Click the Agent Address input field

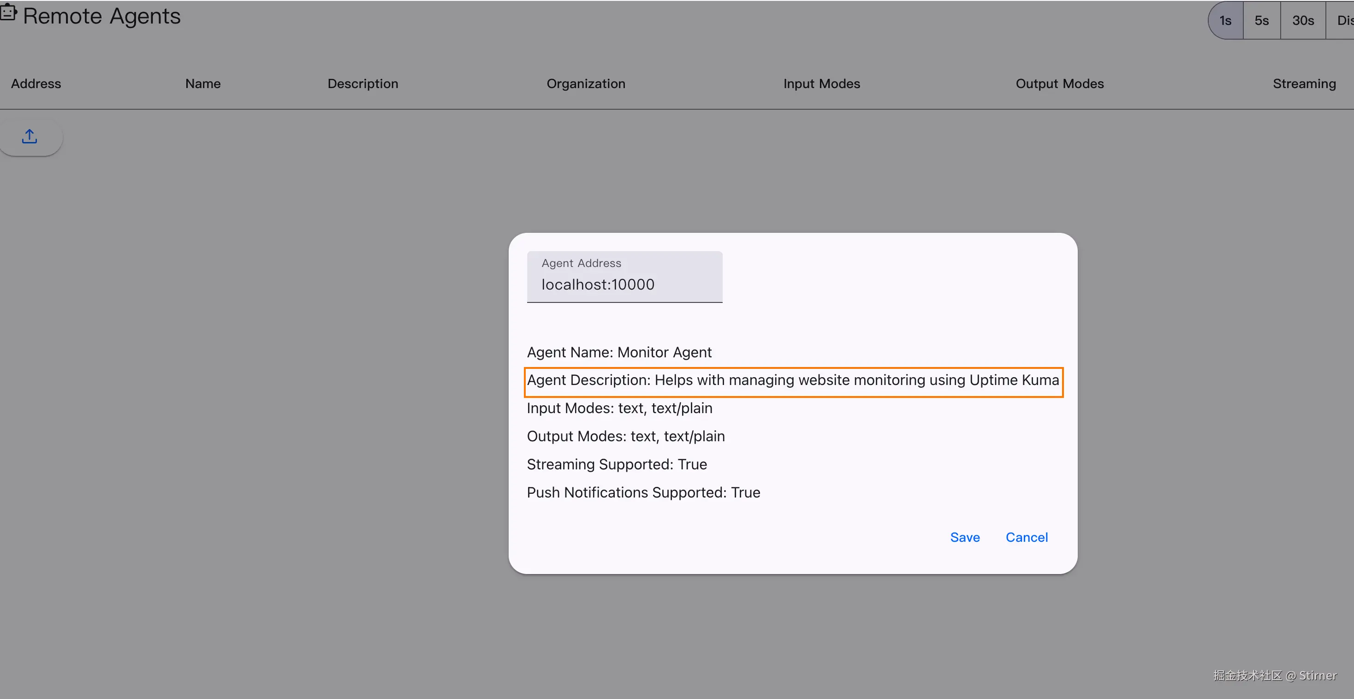tap(624, 277)
